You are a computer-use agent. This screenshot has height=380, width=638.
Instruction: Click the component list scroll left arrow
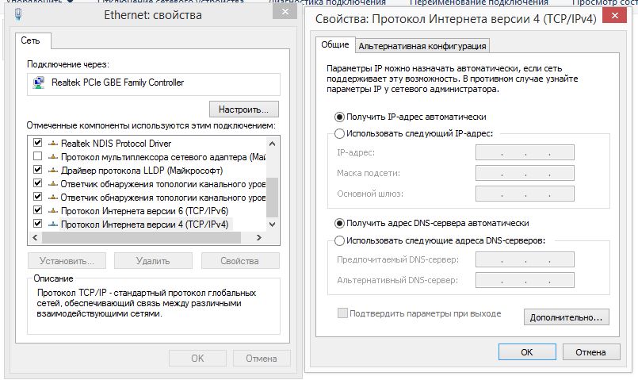click(35, 237)
